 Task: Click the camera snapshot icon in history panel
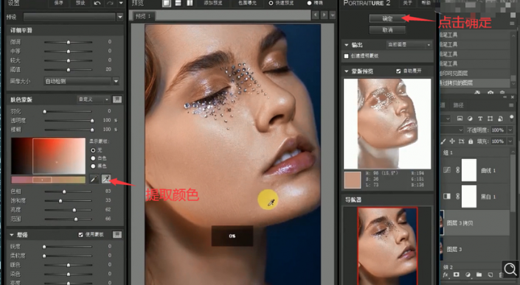point(490,92)
